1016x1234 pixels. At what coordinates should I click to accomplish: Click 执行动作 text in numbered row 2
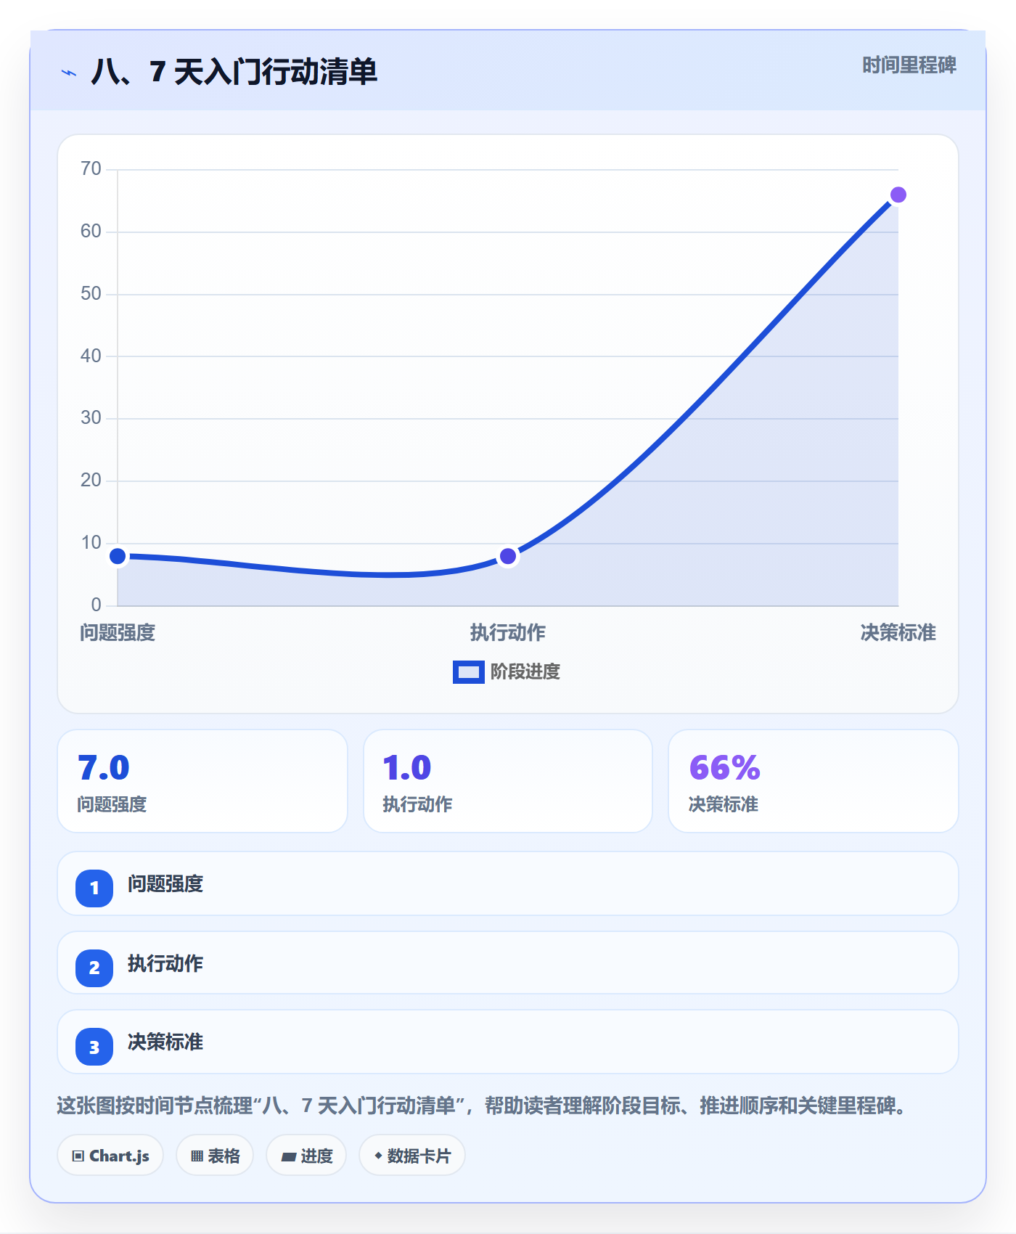(165, 964)
